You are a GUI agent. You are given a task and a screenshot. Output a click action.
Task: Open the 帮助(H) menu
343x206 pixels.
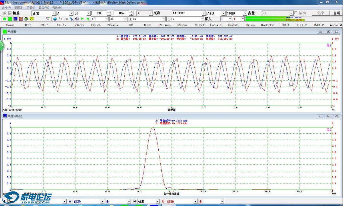[x=57, y=7]
